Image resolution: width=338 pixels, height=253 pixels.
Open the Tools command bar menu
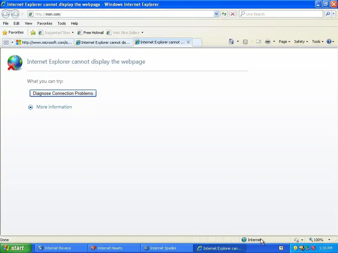point(318,42)
